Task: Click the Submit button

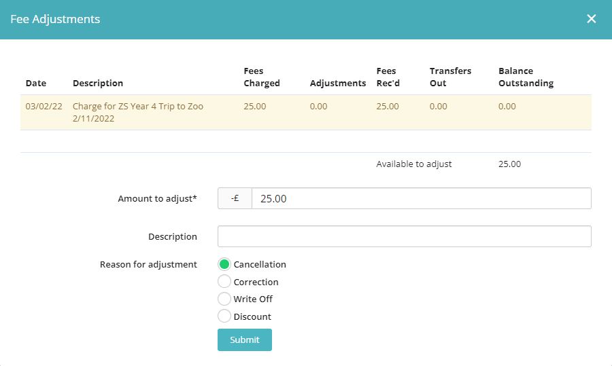Action: pos(244,340)
